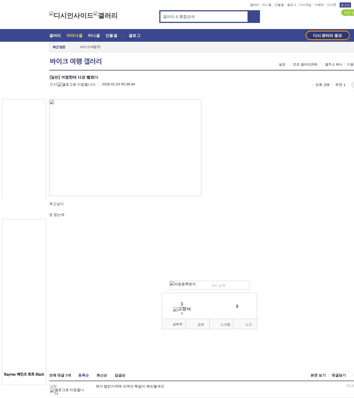The height and width of the screenshot is (398, 354).
Task: Click the 조회 156 view count
Action: [322, 85]
